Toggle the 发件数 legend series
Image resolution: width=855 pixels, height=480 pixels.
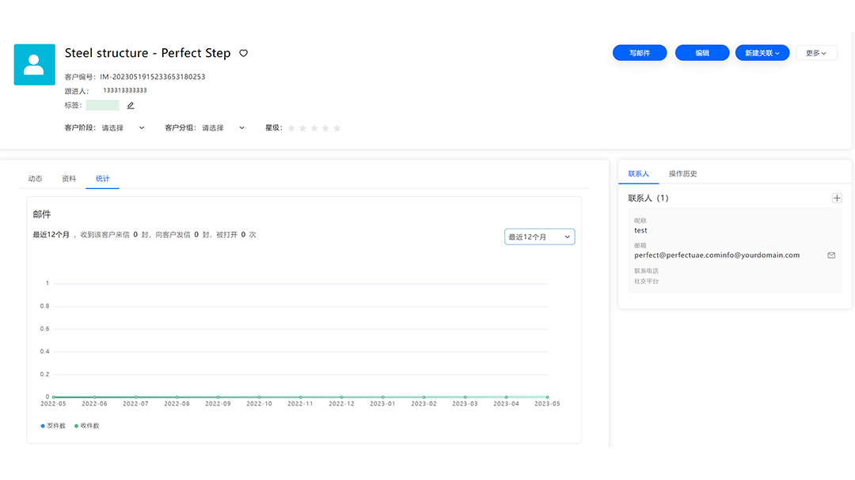tap(53, 426)
